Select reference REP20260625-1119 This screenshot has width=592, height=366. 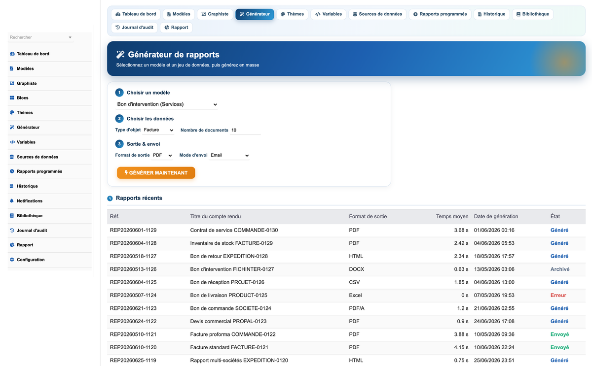click(x=133, y=361)
